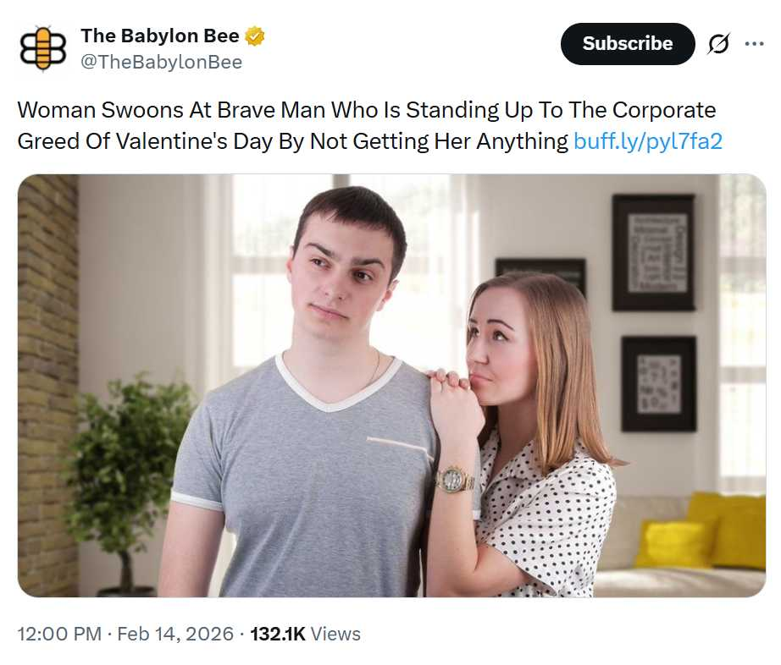Click the gold verified badge
The width and height of the screenshot is (781, 665).
(x=255, y=36)
